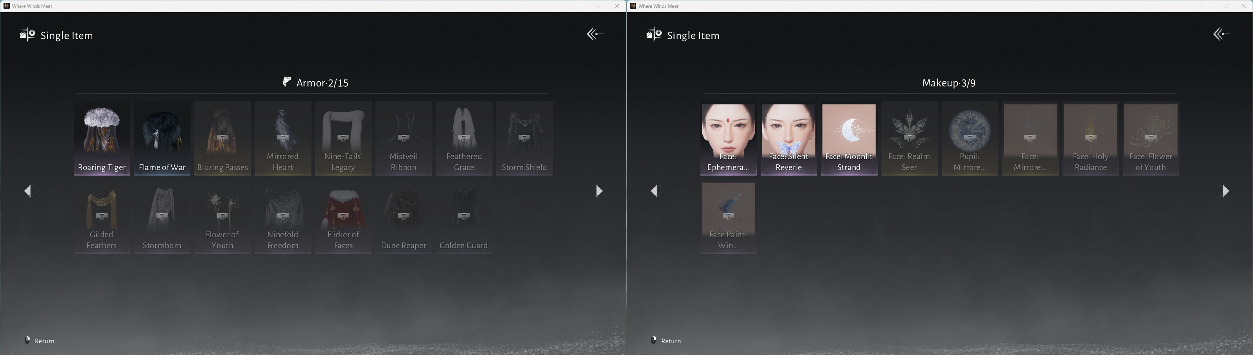This screenshot has height=355, width=1253.
Task: Open the Pupil: Mirrore... makeup item
Action: pos(969,138)
